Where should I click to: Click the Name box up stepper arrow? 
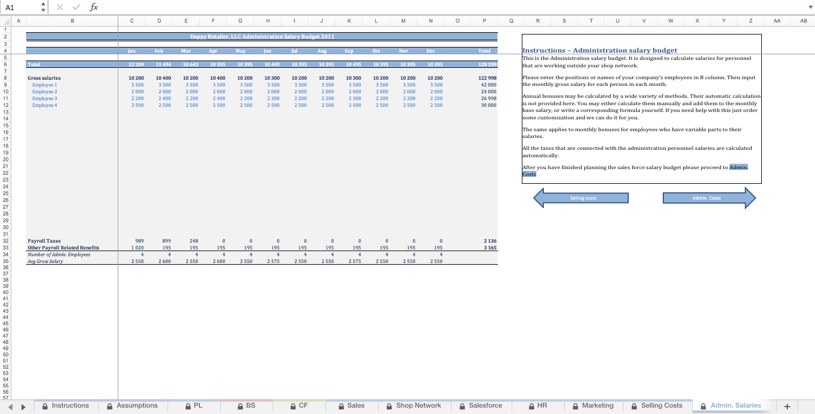[x=42, y=4]
